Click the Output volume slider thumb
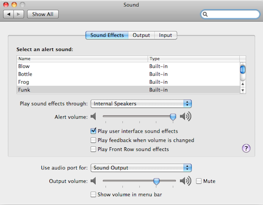 (156, 181)
